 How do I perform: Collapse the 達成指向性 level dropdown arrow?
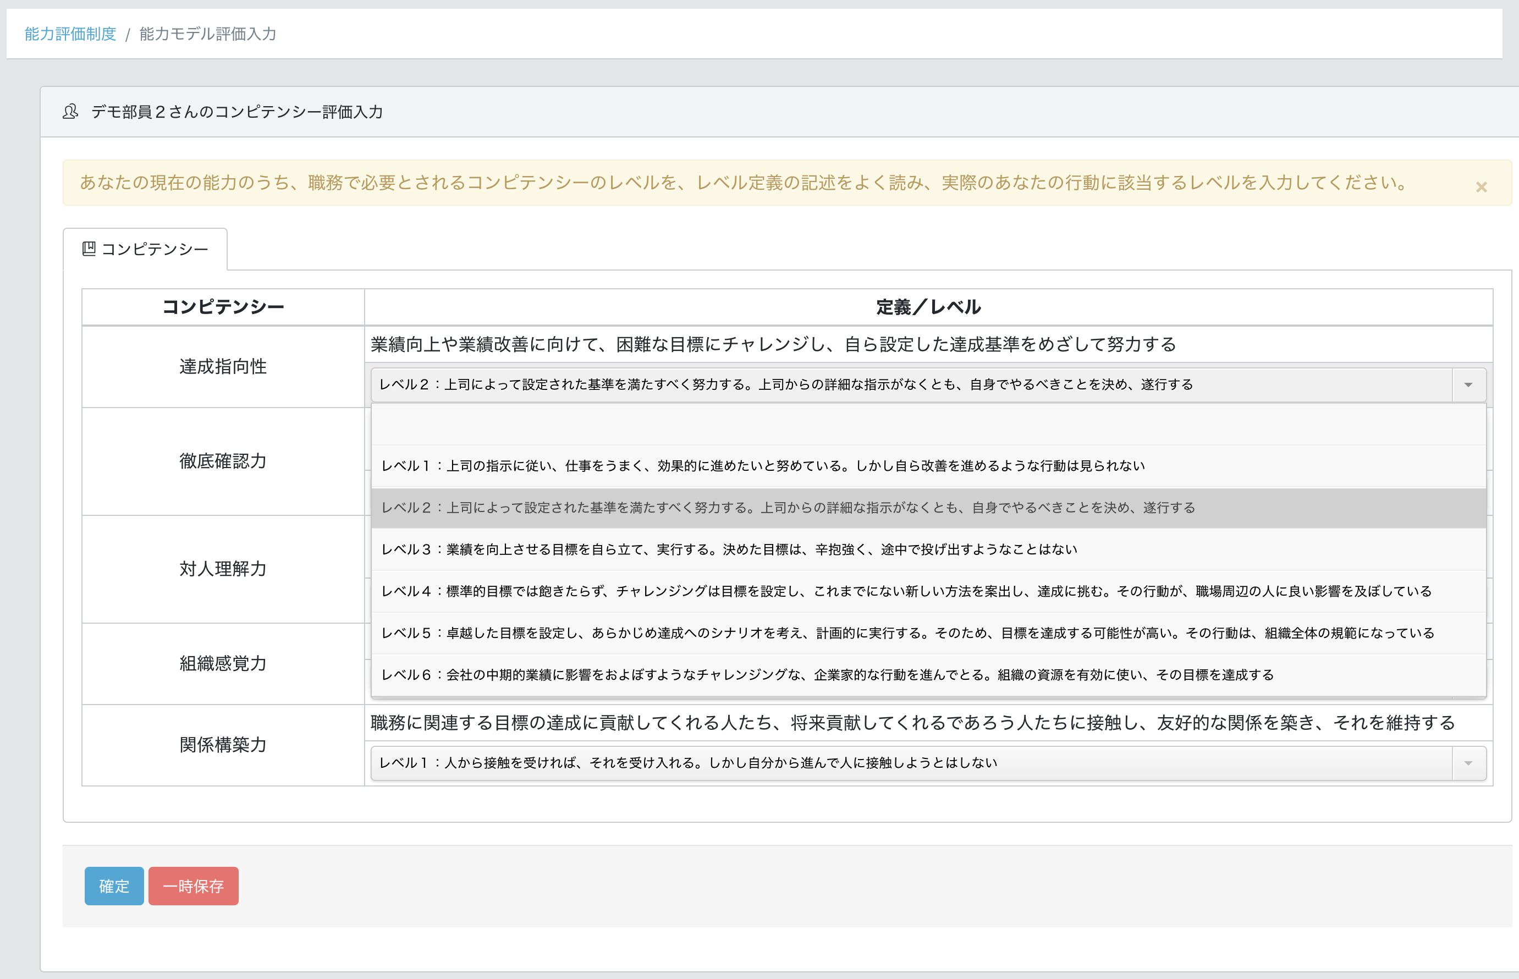[x=1468, y=384]
